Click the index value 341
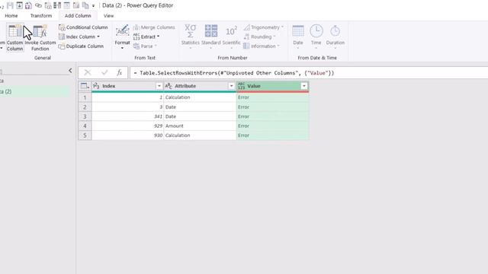This screenshot has height=274, width=488. pos(158,116)
